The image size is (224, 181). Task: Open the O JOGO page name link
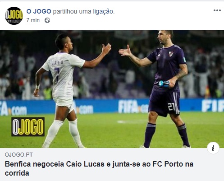pos(39,11)
